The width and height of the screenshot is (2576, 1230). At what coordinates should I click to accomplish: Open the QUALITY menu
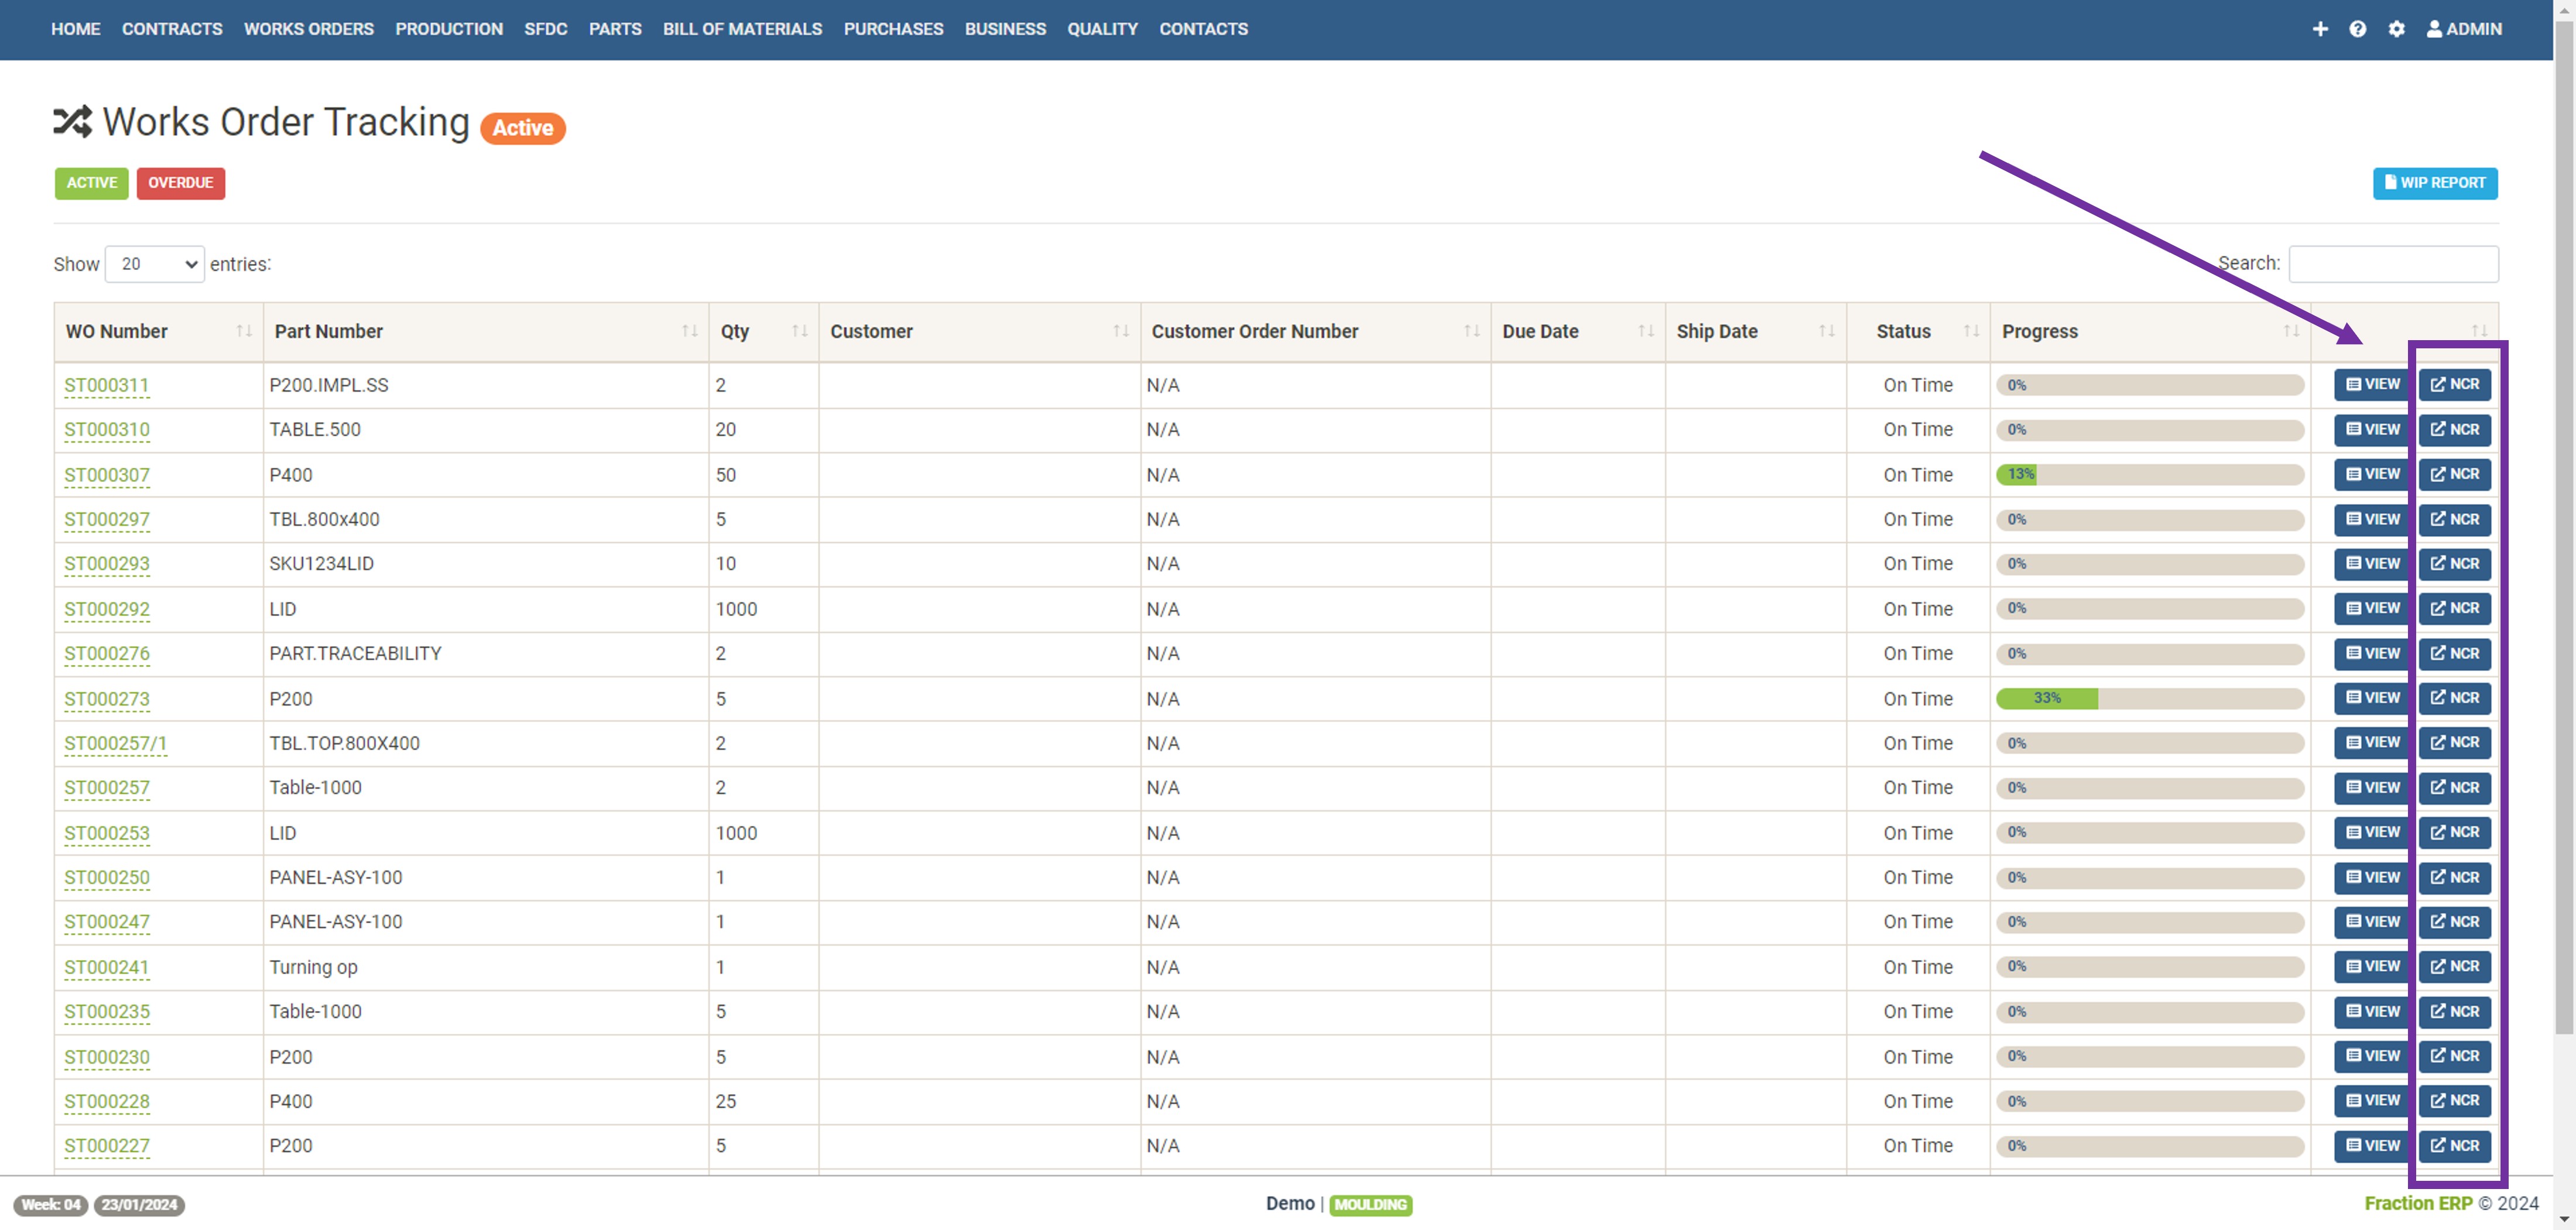1102,29
